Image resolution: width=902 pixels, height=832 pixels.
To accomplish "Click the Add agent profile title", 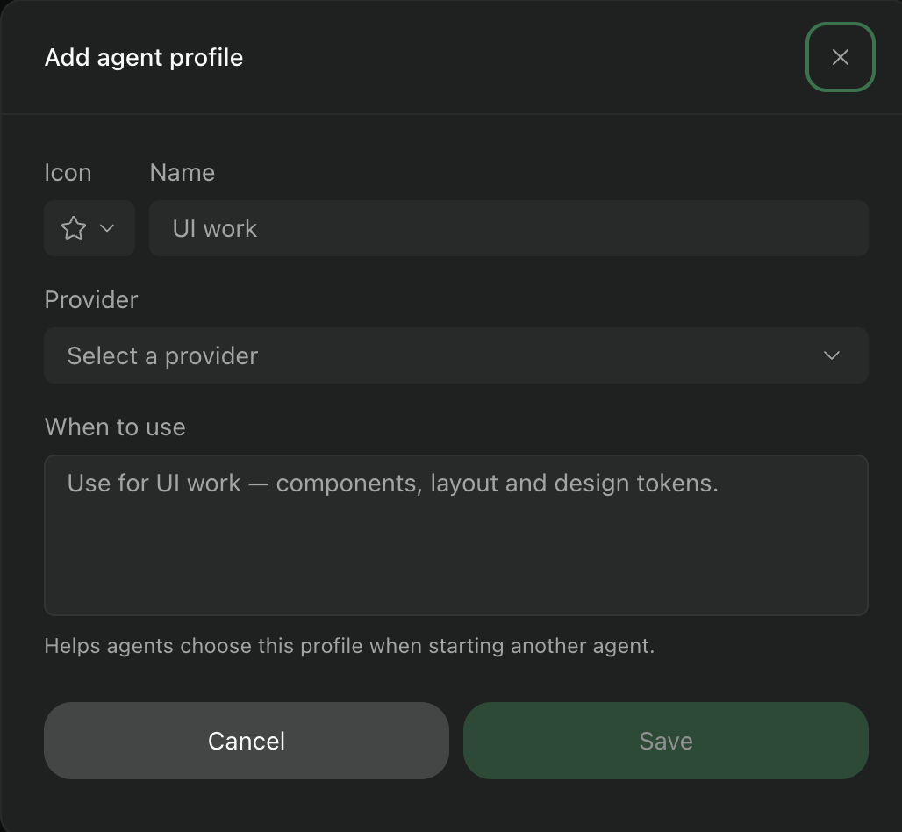I will 144,58.
